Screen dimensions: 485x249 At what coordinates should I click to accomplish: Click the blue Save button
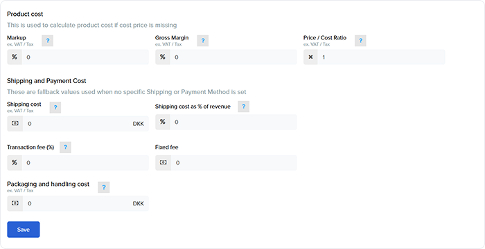point(24,230)
